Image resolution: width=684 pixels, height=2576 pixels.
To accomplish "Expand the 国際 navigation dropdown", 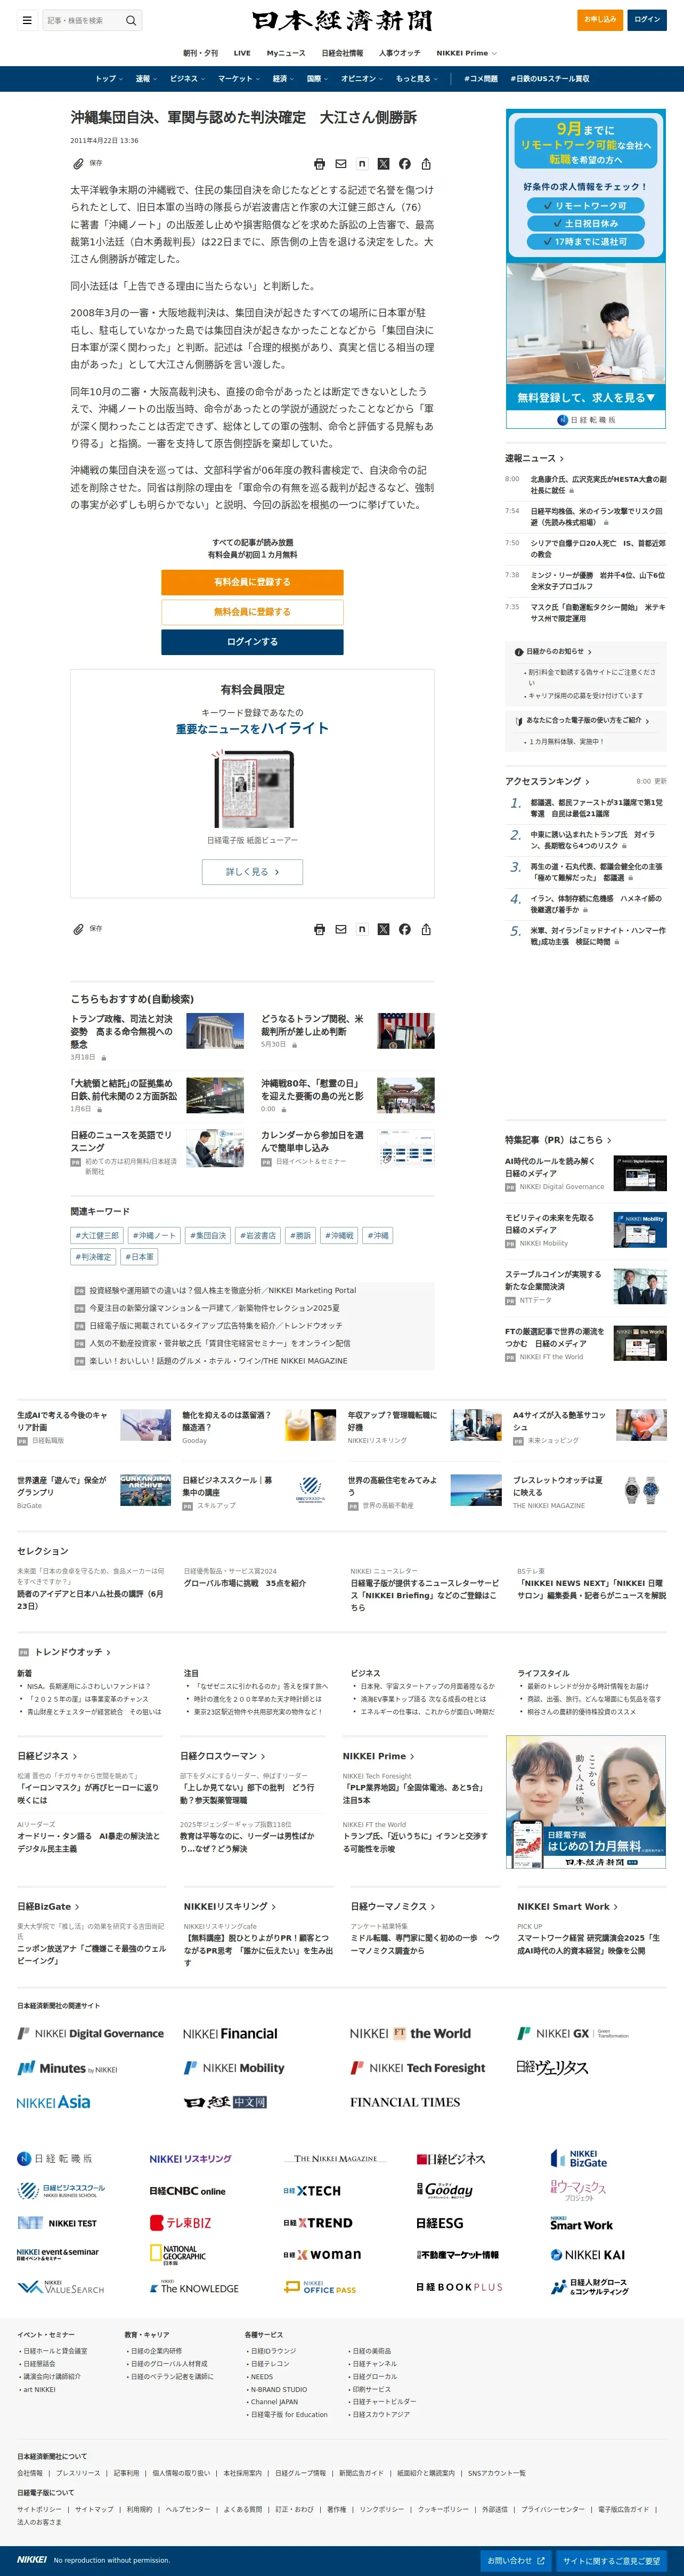I will 317,78.
